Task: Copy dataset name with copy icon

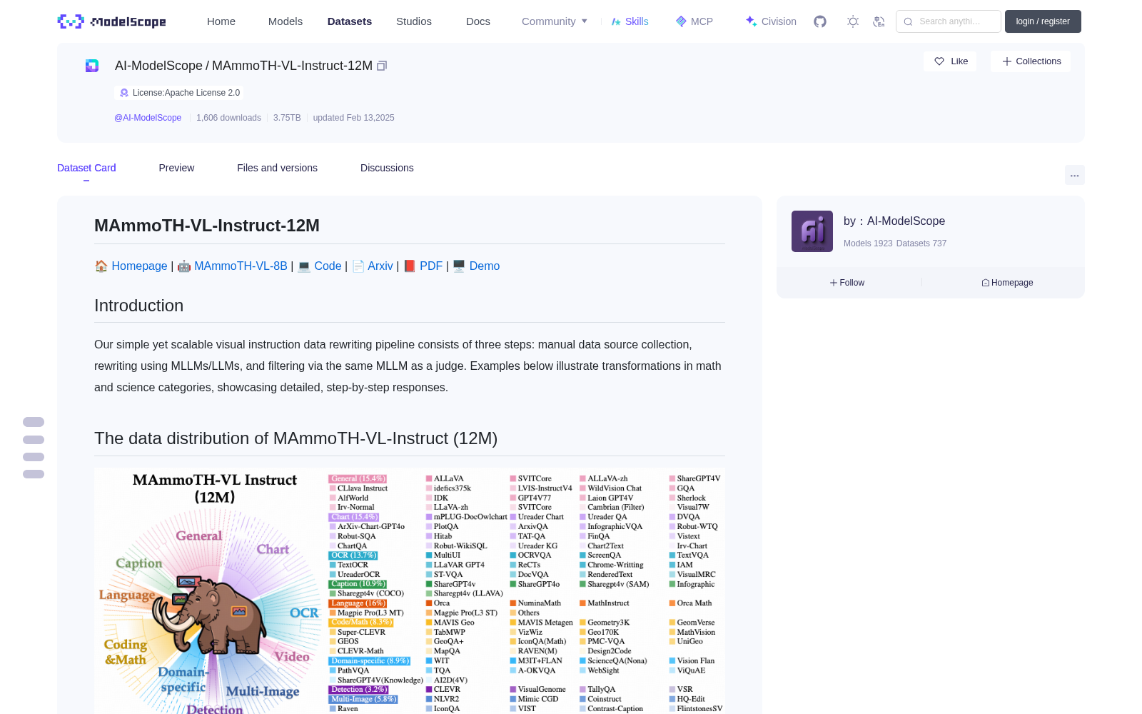Action: click(382, 66)
